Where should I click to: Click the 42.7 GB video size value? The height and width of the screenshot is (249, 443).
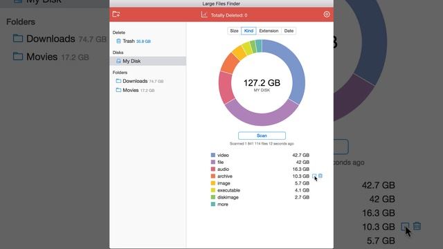(x=300, y=155)
